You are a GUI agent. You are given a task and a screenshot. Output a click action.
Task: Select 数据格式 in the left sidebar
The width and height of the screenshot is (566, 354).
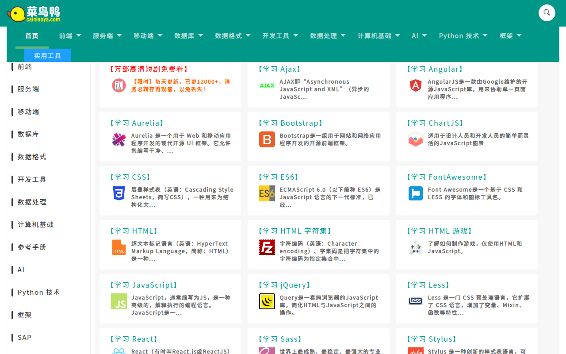coord(32,157)
